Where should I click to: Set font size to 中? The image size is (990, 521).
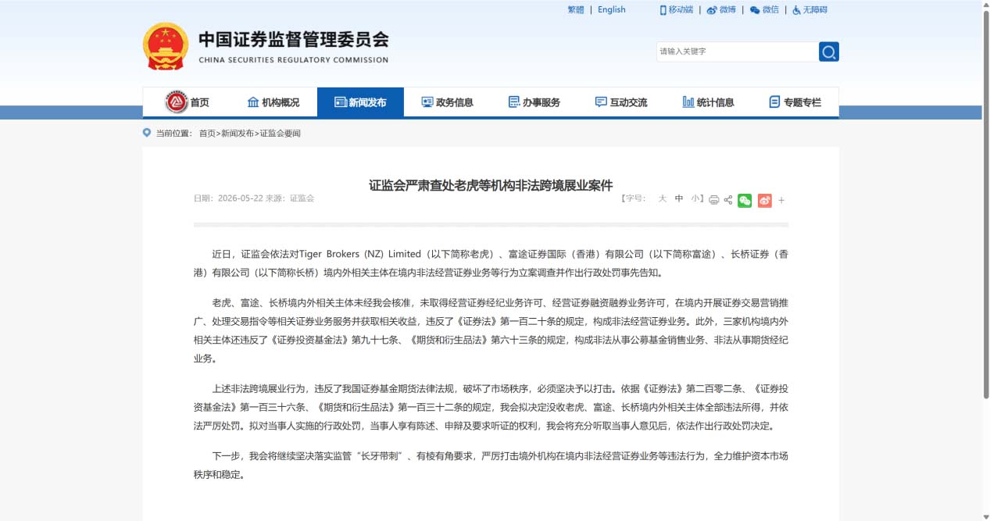679,198
